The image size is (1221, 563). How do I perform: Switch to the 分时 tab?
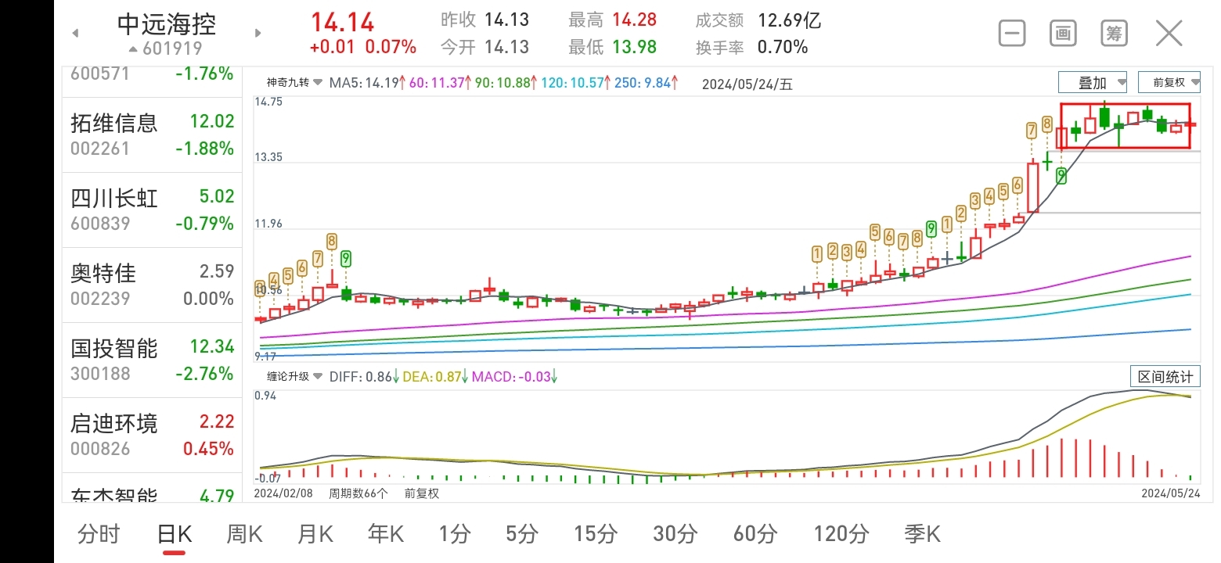coord(99,534)
